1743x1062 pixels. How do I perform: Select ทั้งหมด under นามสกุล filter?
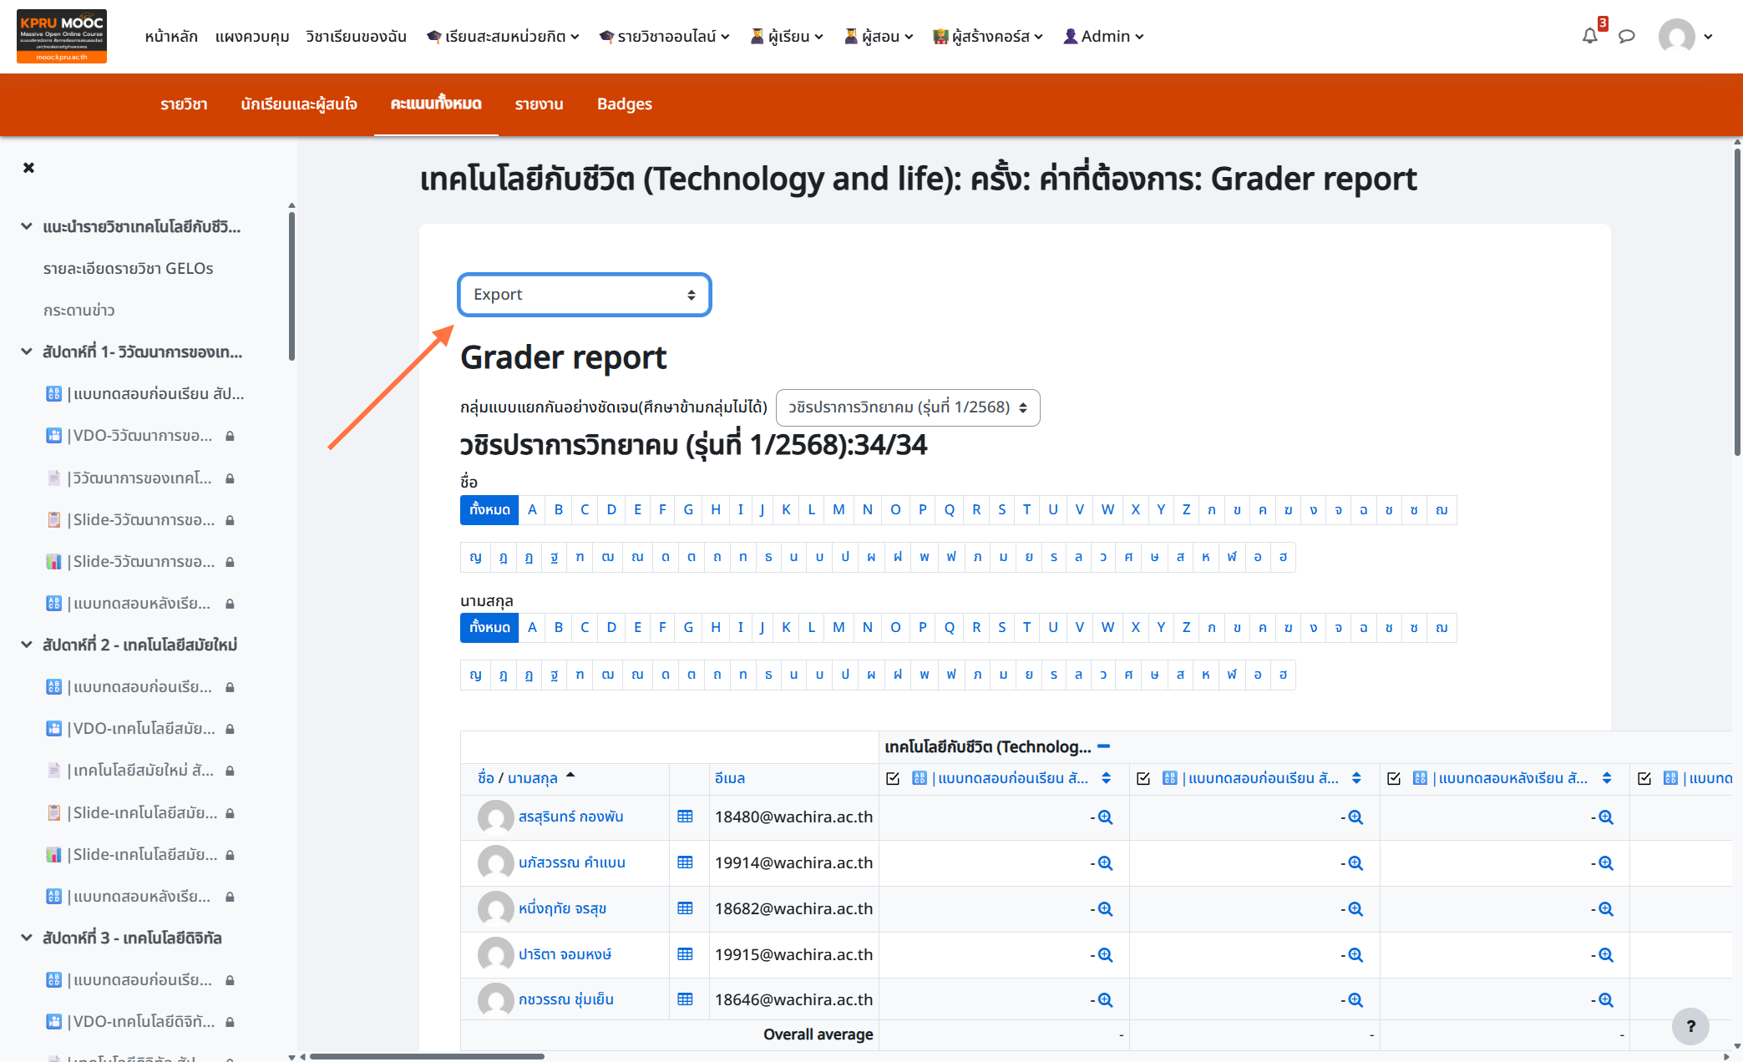[x=489, y=628]
